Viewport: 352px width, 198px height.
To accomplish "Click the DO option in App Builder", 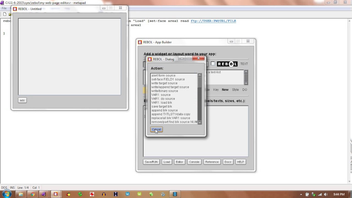I will pos(245,90).
